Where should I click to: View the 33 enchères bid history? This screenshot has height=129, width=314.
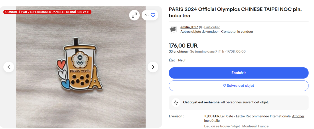(178, 52)
